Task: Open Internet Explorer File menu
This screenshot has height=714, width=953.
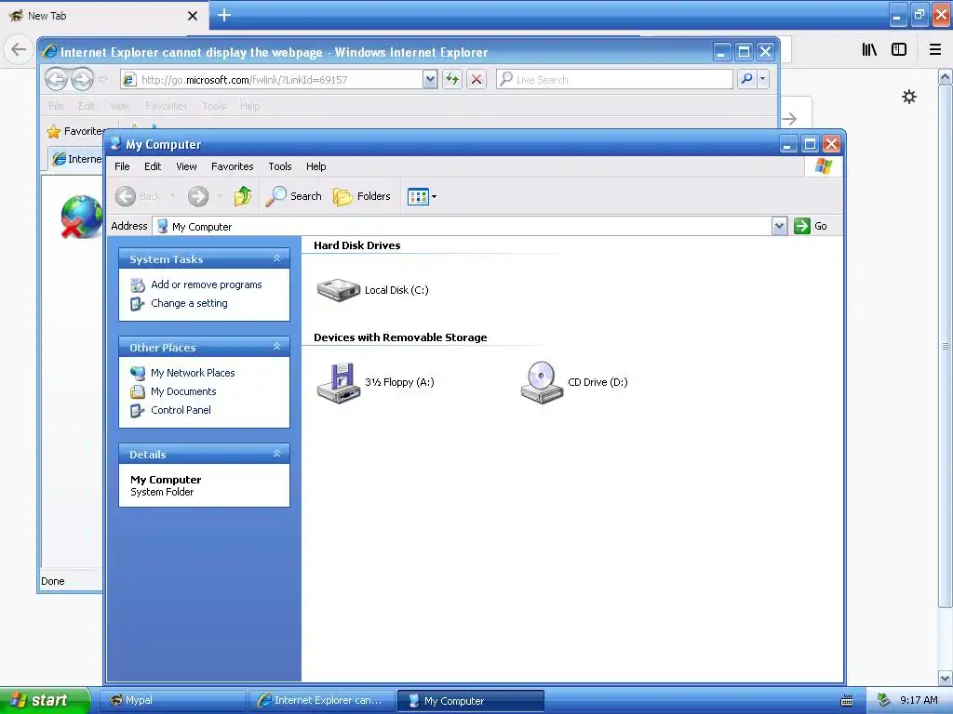Action: tap(56, 106)
